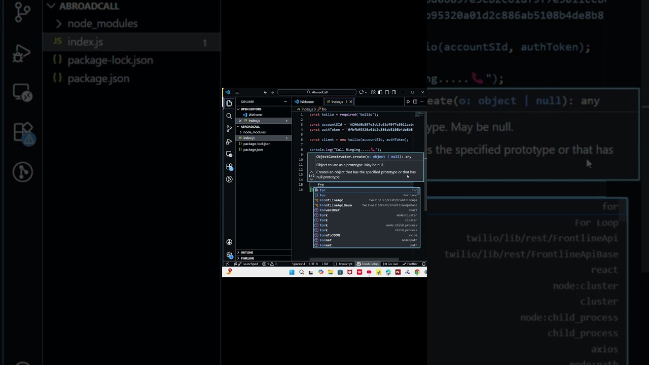Screen dimensions: 649x365
Task: Click the AbroadCall command center search box
Action: [x=317, y=92]
